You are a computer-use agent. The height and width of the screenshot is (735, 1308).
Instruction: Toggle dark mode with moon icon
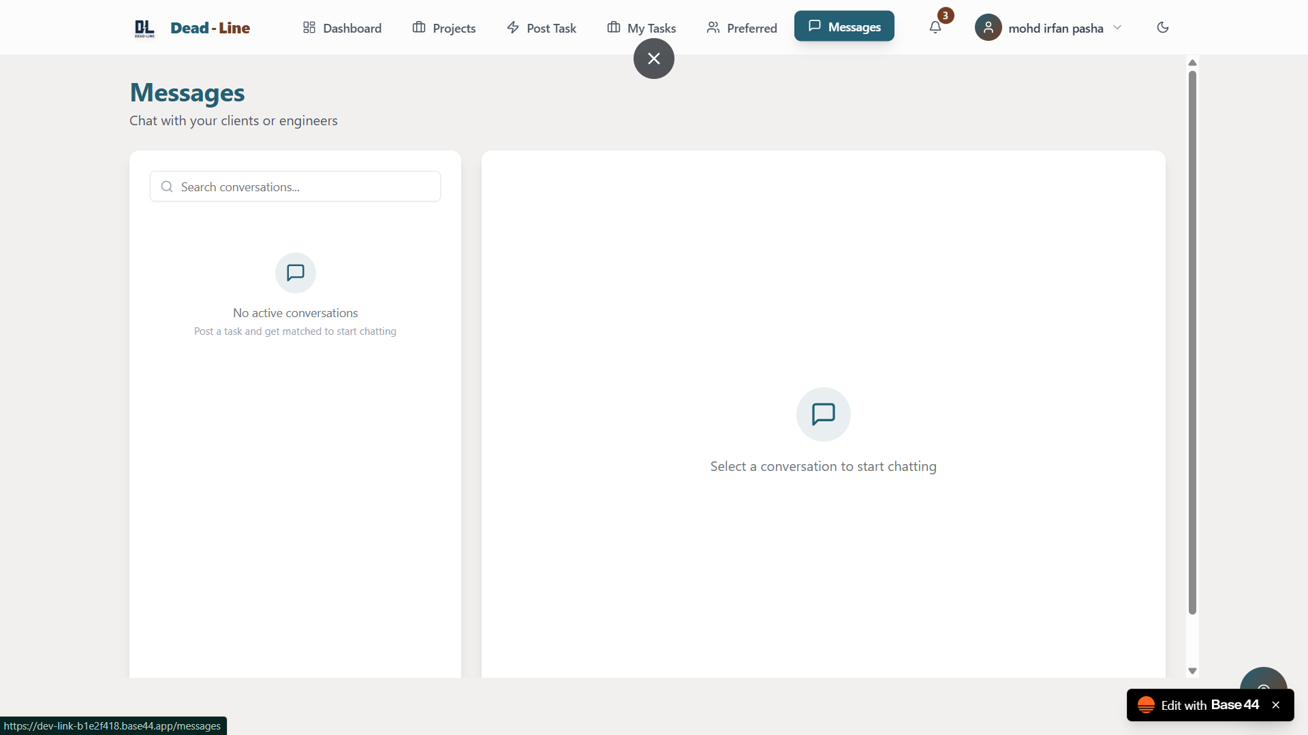1163,27
